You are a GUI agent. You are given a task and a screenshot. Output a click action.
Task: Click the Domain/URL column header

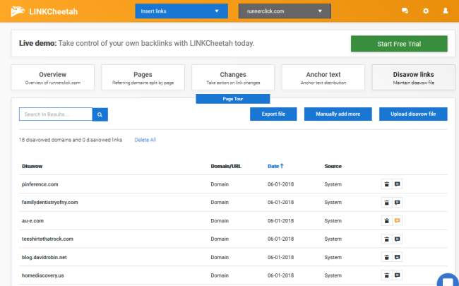tap(226, 166)
